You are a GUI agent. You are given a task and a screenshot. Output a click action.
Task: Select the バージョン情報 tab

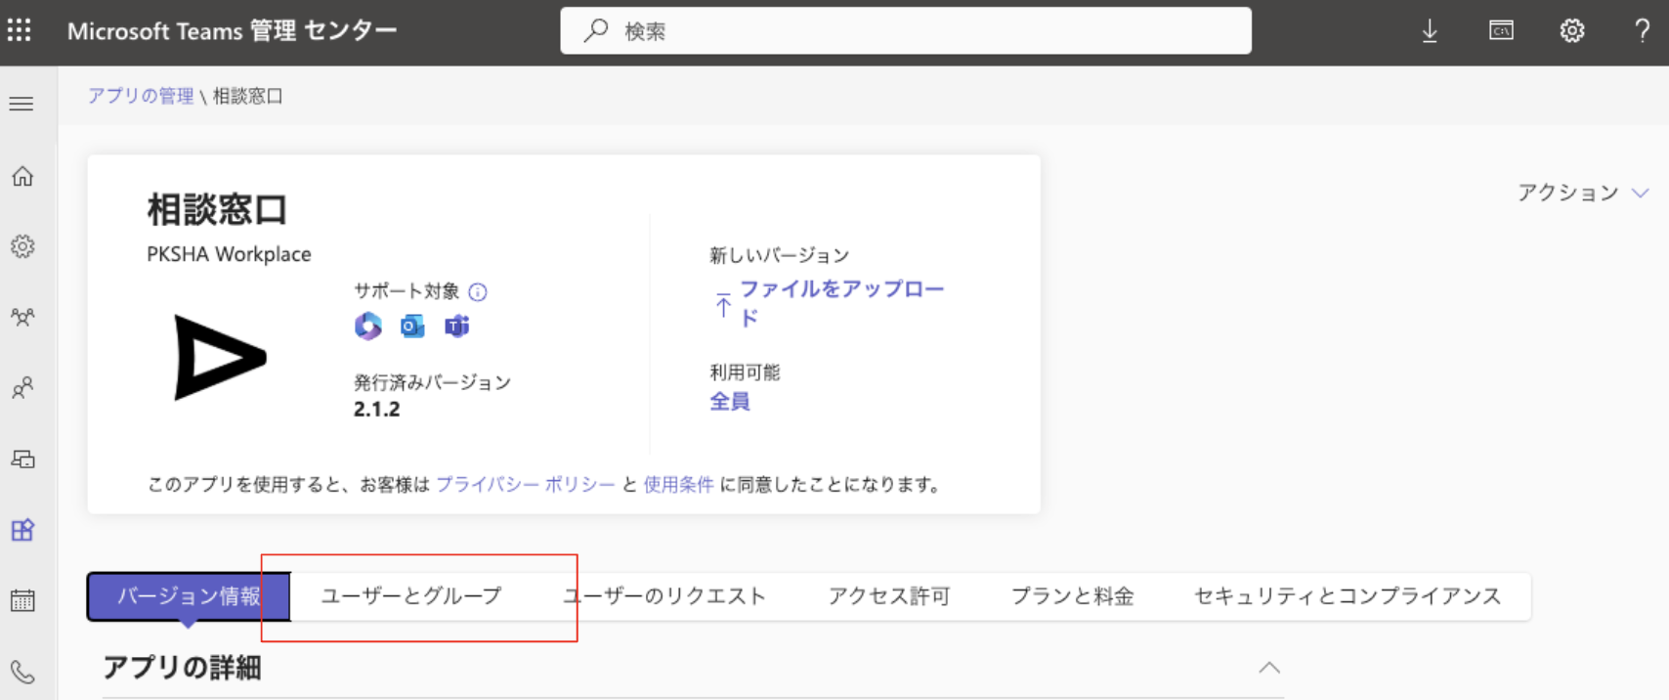click(x=189, y=596)
